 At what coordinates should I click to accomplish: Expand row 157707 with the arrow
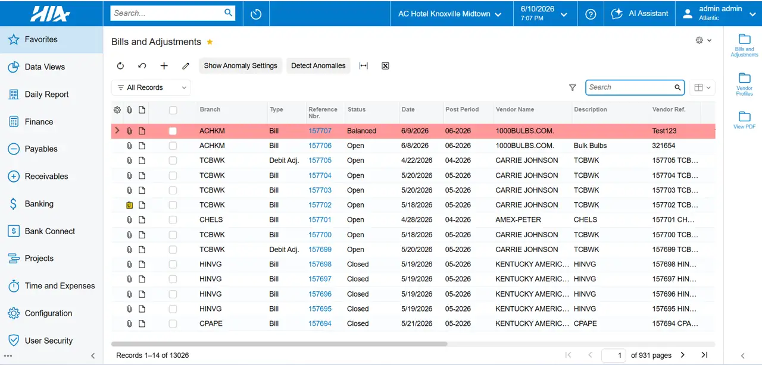[117, 131]
